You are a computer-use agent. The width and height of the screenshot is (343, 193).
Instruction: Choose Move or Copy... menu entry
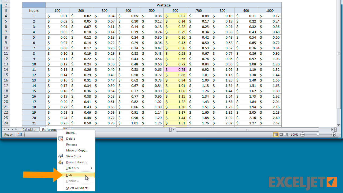click(x=76, y=150)
